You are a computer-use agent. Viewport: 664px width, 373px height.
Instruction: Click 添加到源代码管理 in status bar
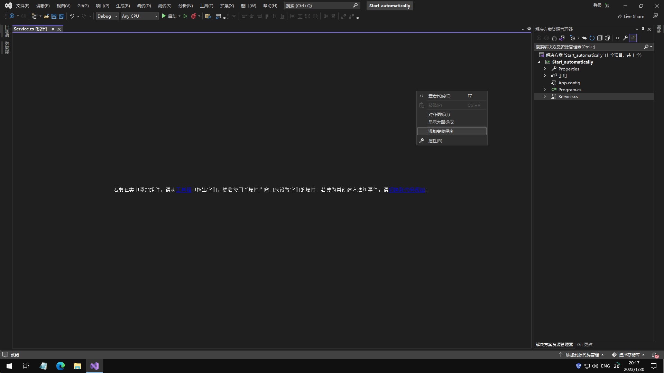tap(581, 355)
